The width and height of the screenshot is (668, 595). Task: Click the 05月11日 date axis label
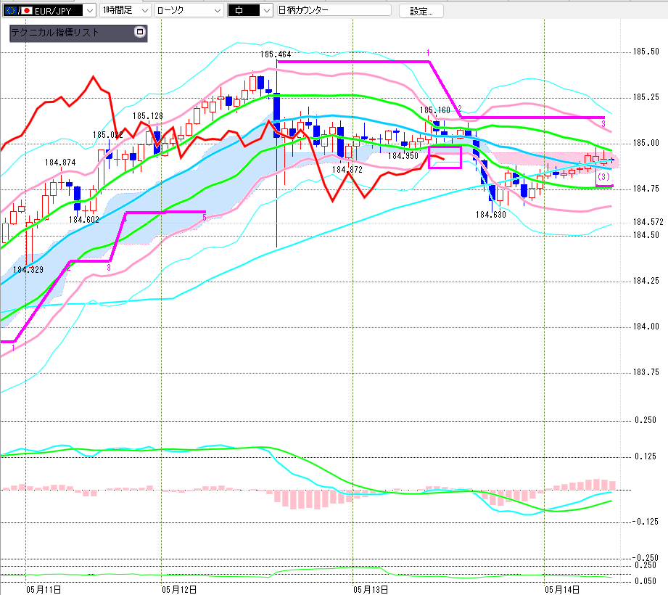[44, 589]
